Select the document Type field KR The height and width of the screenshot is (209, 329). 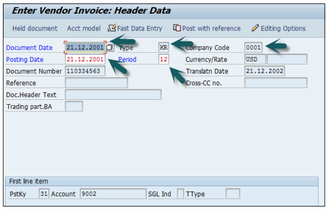tap(164, 47)
